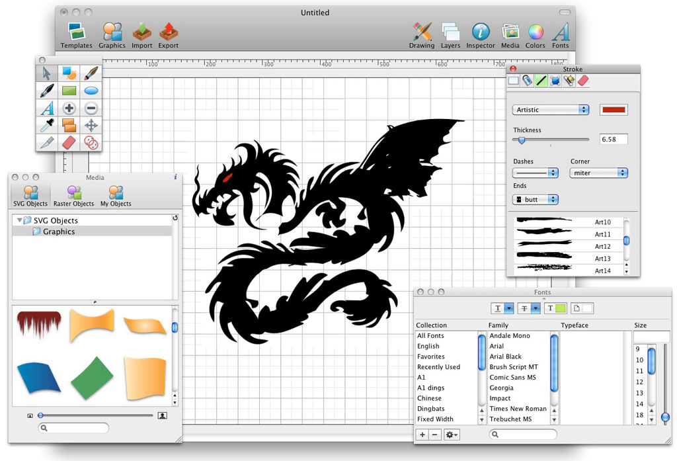Open the Fonts gear action menu

click(x=452, y=435)
